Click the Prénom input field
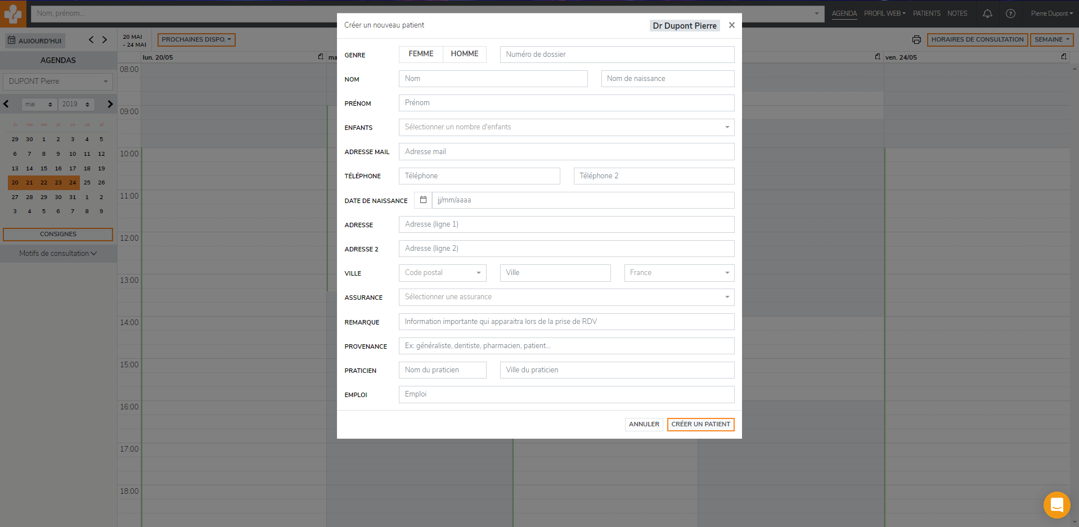The width and height of the screenshot is (1079, 527). [566, 103]
